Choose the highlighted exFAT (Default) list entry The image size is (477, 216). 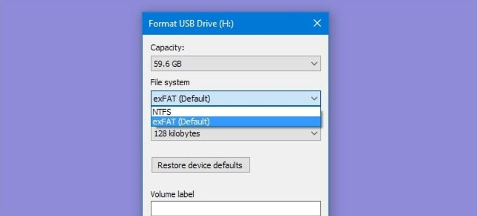tap(236, 122)
